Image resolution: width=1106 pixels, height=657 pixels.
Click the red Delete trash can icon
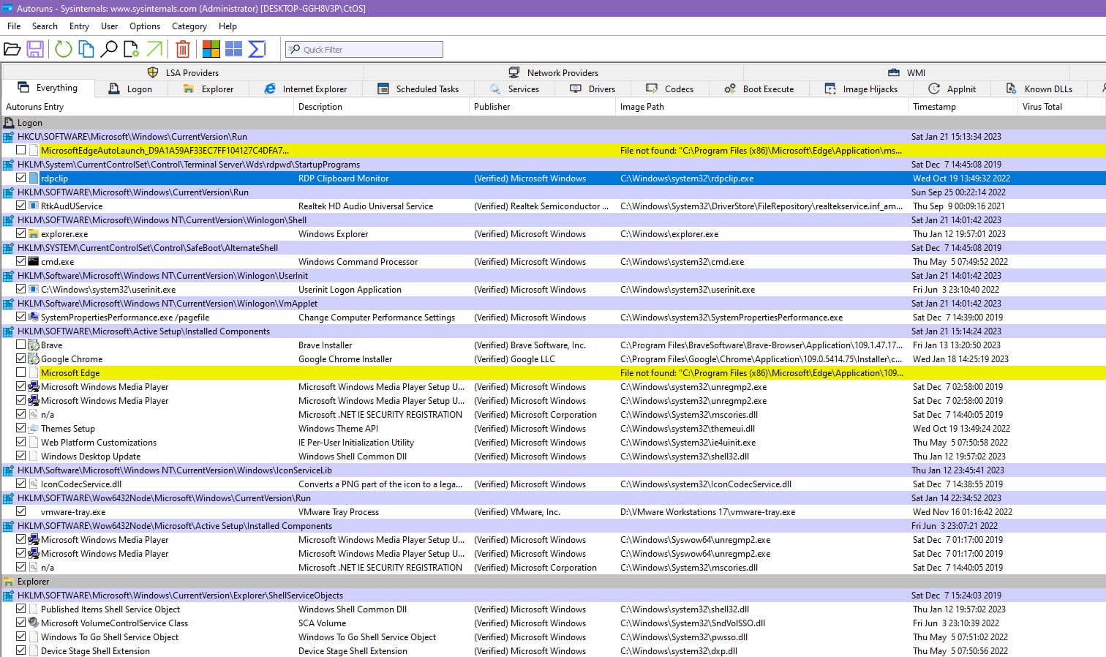point(183,49)
